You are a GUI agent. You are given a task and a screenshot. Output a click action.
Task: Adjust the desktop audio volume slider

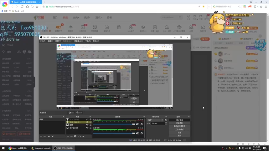click(114, 133)
